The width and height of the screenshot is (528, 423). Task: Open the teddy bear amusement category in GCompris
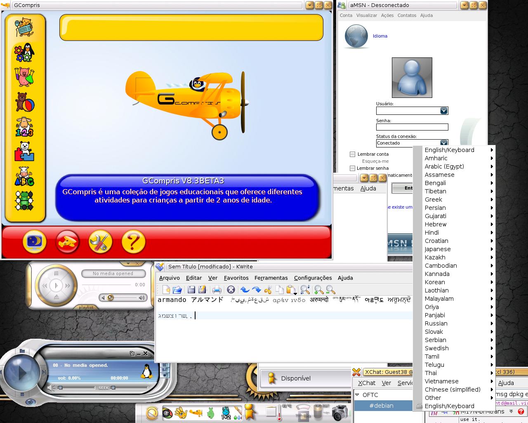[x=24, y=102]
